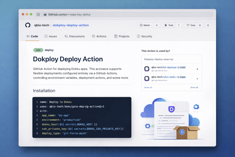Click the lock icon in address bar
This screenshot has width=235, height=157.
point(45,14)
